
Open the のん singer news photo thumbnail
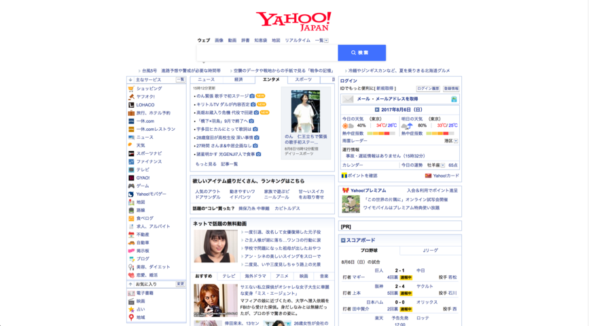[x=306, y=111]
